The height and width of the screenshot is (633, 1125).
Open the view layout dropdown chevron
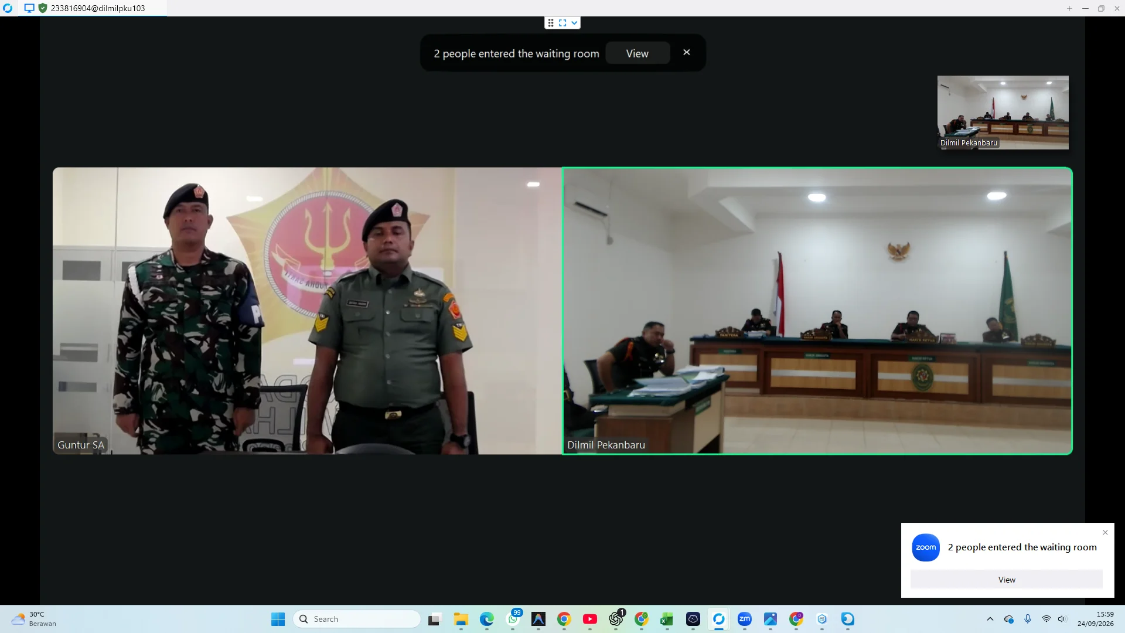(574, 23)
